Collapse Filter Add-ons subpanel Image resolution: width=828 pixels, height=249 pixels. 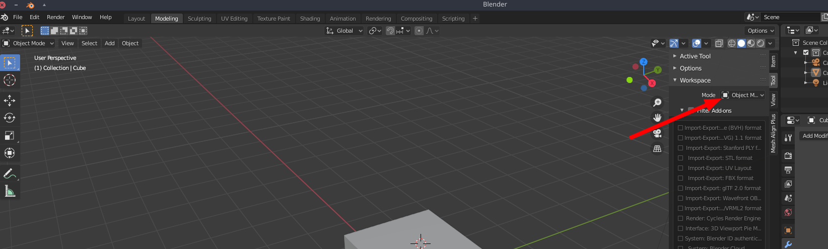682,110
